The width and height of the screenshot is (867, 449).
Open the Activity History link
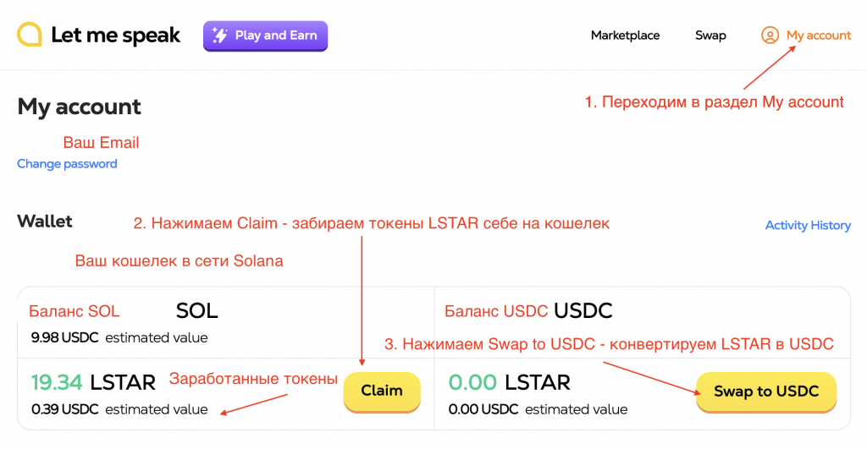808,225
